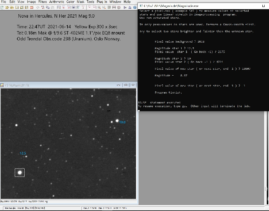
Task: Open the Mask menu
Action: (x=80, y=2)
